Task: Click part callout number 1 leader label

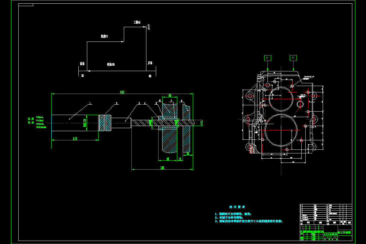Action: click(90, 103)
